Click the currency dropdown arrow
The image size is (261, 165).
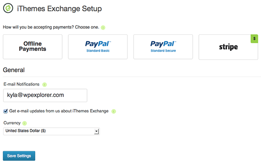(x=97, y=132)
